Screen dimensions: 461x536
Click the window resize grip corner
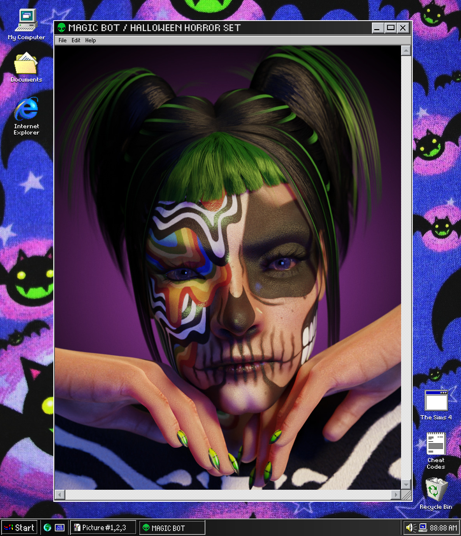click(x=406, y=495)
